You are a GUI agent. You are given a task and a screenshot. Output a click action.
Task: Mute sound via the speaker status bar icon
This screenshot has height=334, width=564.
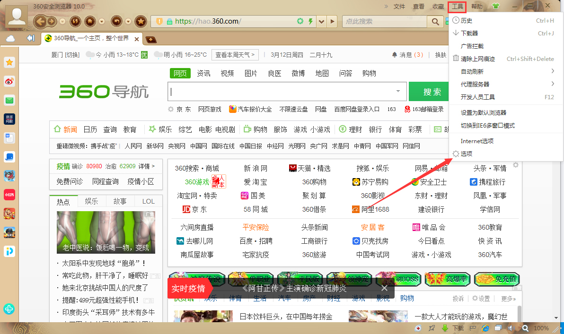(x=511, y=328)
